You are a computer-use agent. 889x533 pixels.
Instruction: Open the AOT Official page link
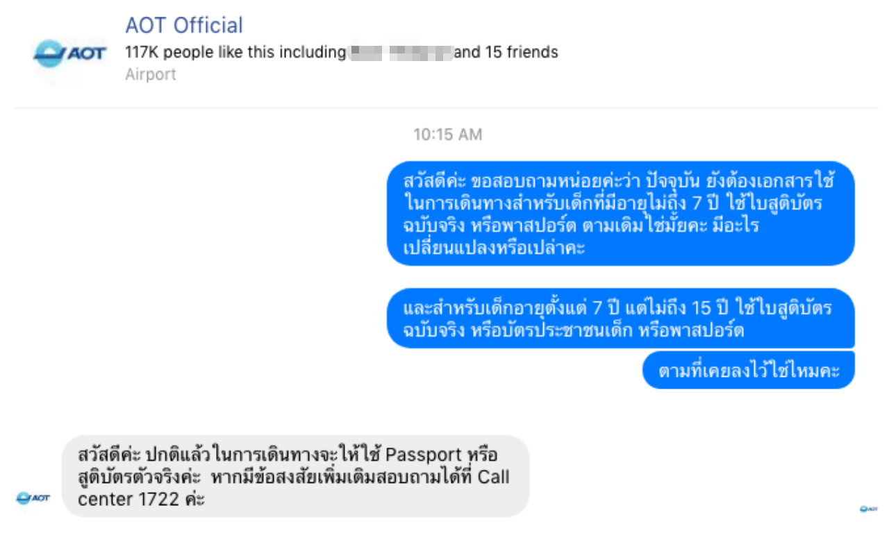[x=184, y=26]
